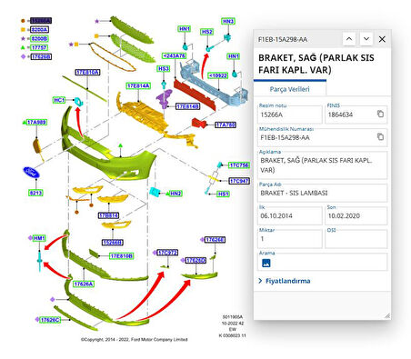Select the orange grille surround ring
The height and width of the screenshot is (359, 411).
(112, 56)
